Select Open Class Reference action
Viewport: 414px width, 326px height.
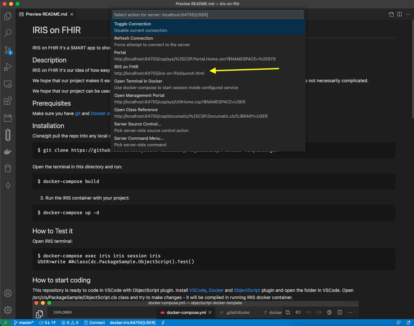pyautogui.click(x=208, y=113)
